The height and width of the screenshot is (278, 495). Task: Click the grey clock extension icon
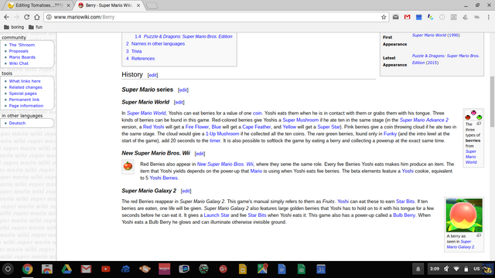click(x=442, y=17)
